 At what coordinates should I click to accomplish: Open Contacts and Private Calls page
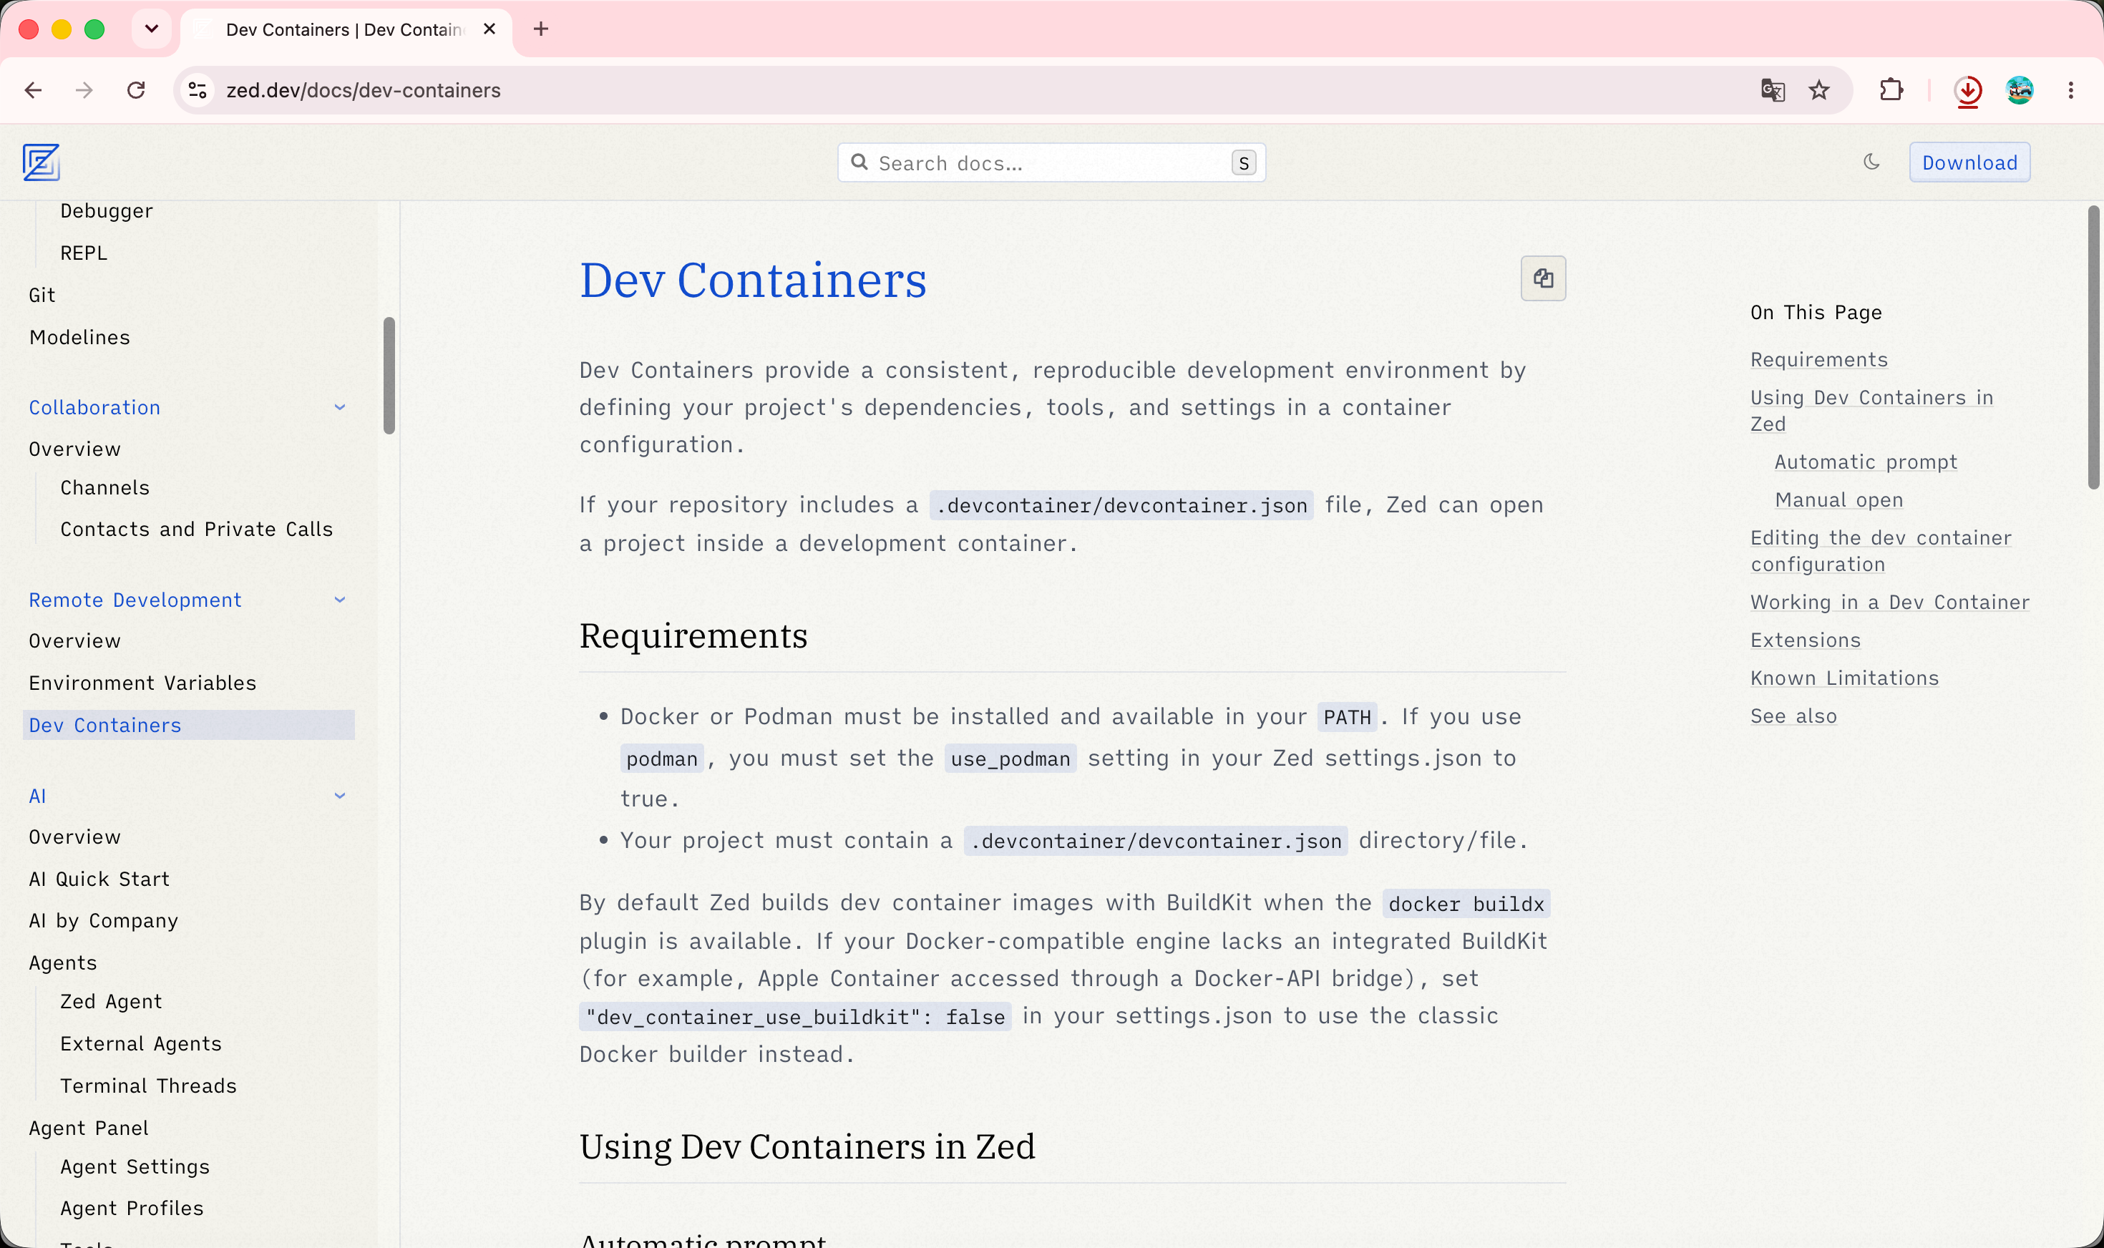[197, 529]
